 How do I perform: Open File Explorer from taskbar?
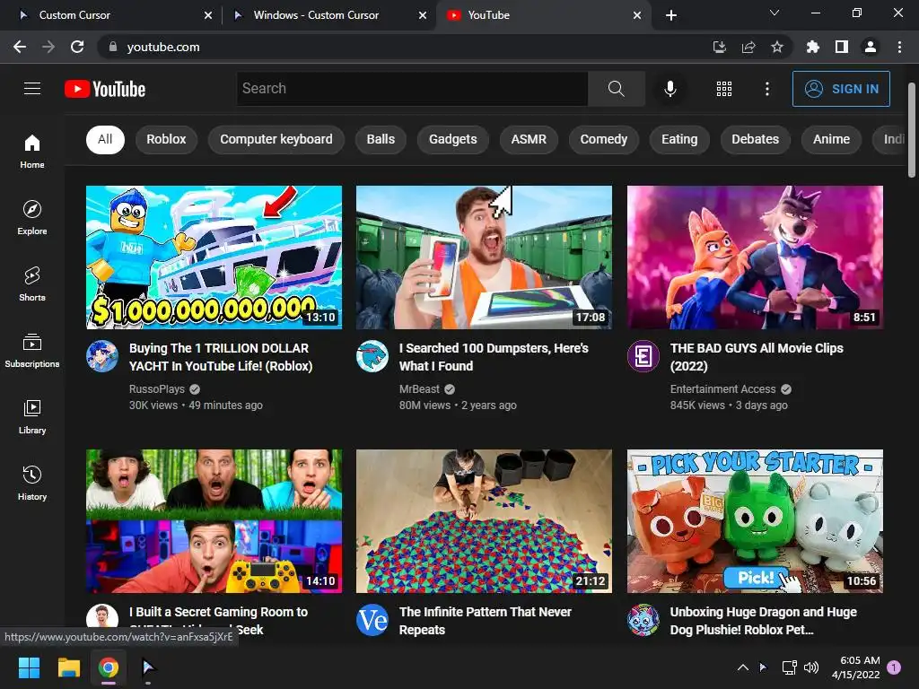[x=68, y=667]
